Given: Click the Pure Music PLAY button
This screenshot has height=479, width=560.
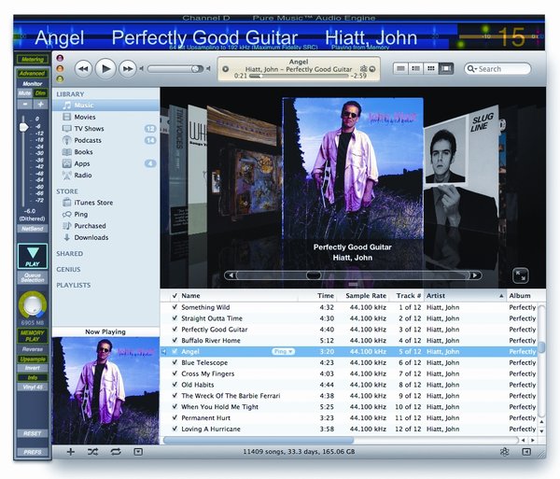Looking at the screenshot, I should (x=33, y=256).
